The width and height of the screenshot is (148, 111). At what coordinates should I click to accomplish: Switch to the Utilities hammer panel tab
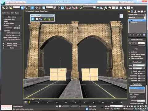click(145, 11)
